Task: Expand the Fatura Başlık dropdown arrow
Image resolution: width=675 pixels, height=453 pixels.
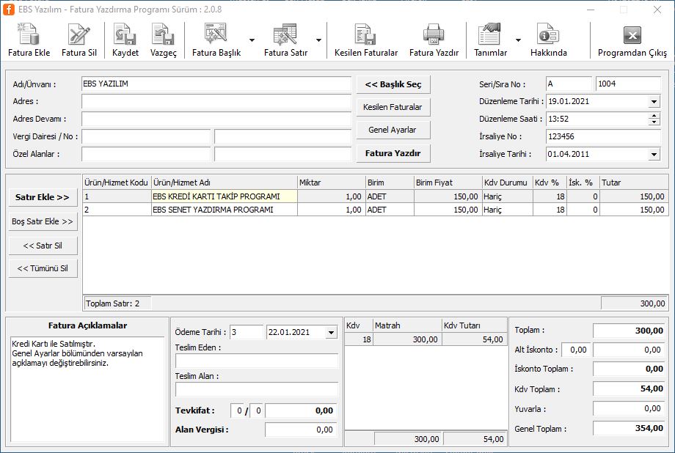Action: pos(252,40)
